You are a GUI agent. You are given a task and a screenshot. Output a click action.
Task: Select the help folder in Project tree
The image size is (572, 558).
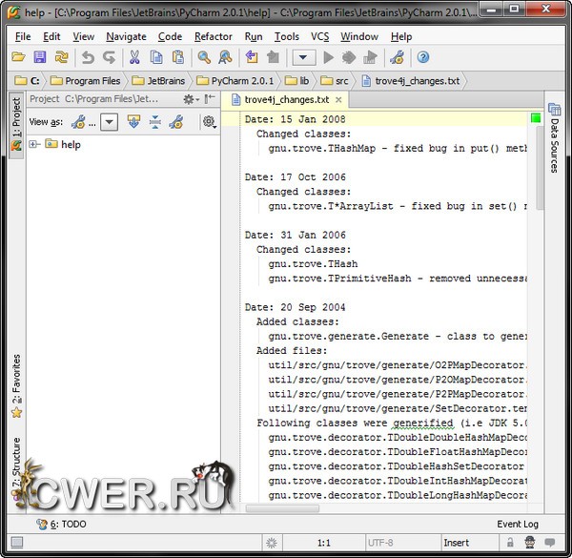(63, 144)
